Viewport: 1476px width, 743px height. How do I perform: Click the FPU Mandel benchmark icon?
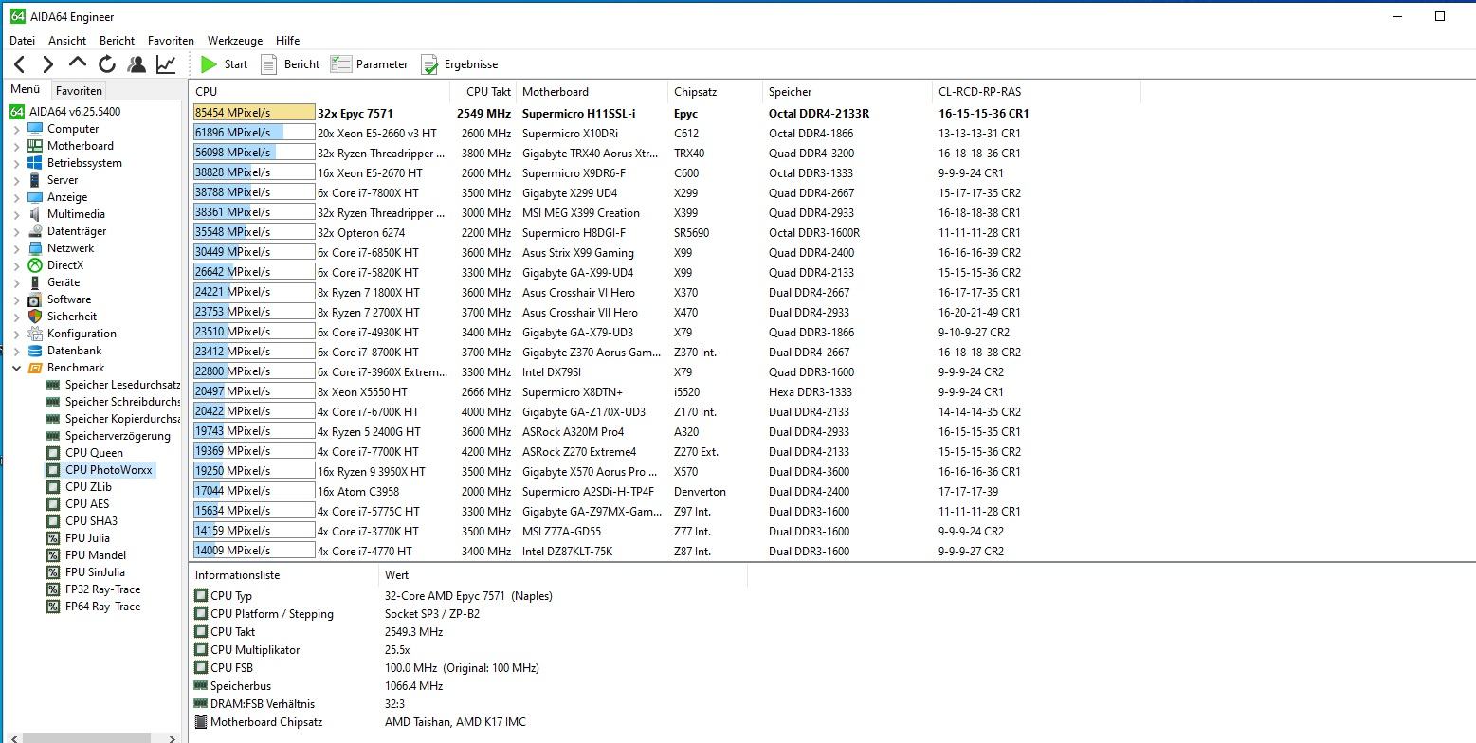53,555
